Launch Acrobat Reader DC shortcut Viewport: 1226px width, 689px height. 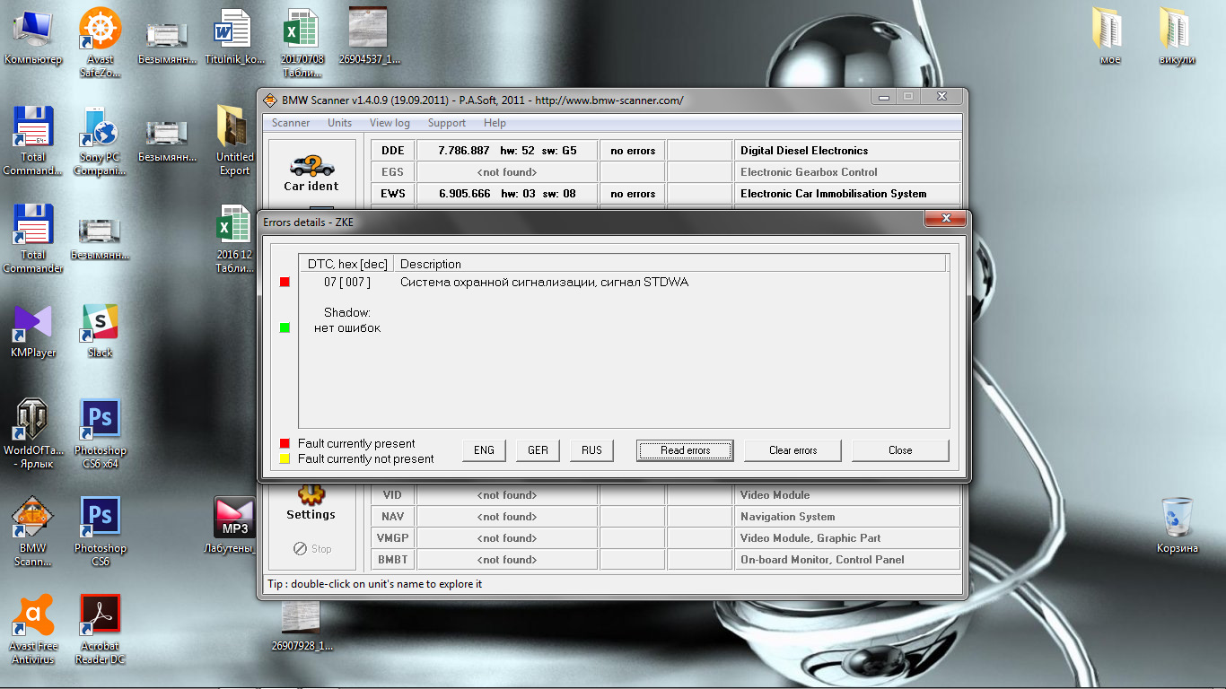pyautogui.click(x=101, y=630)
